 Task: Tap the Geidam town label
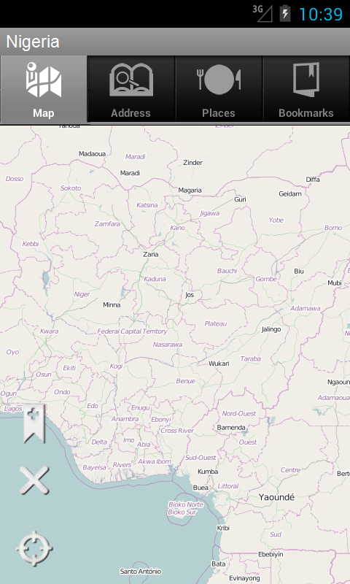pos(290,193)
